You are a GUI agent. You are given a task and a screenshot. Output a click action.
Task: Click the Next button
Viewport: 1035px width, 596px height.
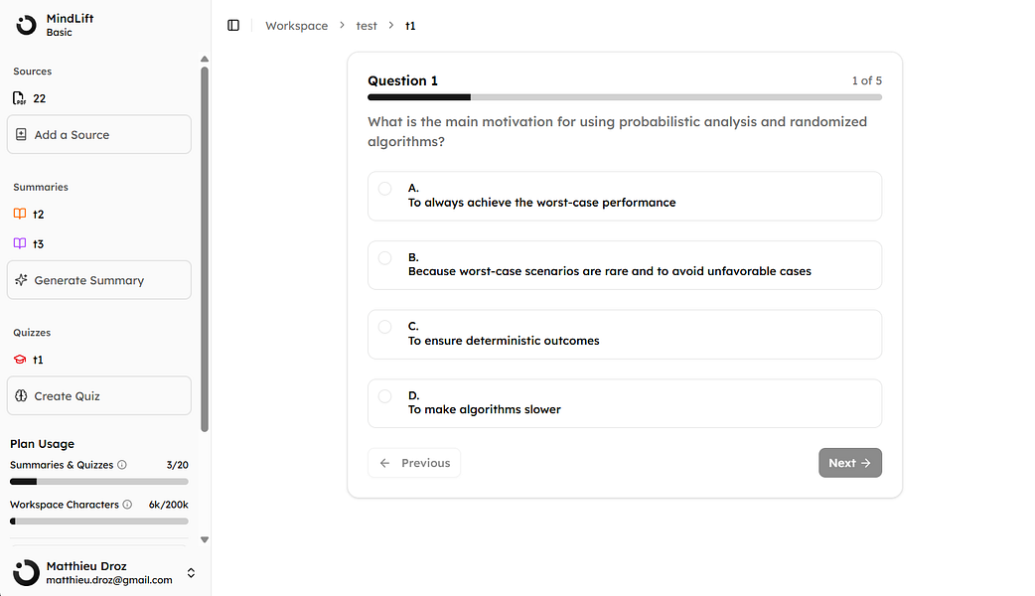[849, 463]
